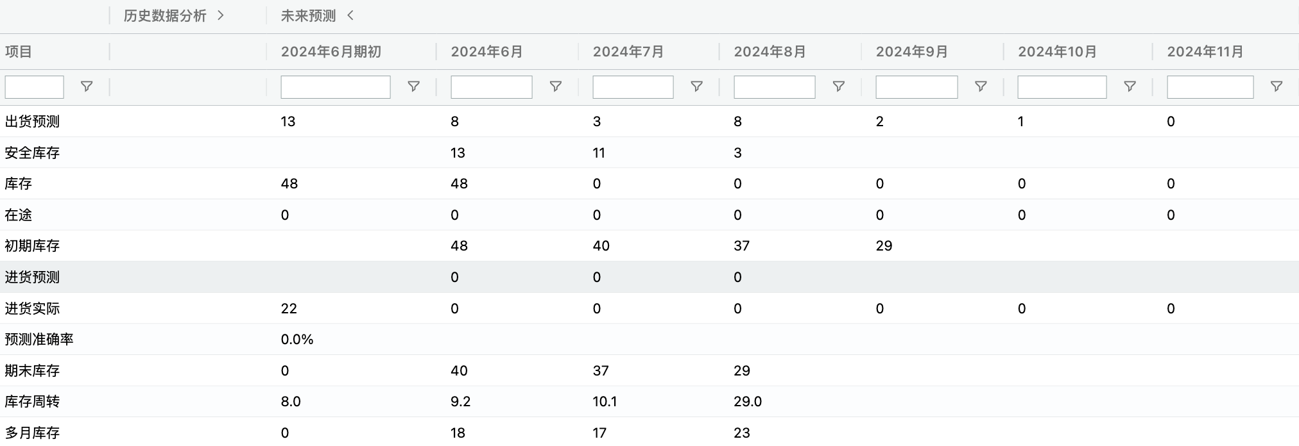Open filter icon for 2024年6月期初 column
The width and height of the screenshot is (1299, 446).
[x=414, y=87]
